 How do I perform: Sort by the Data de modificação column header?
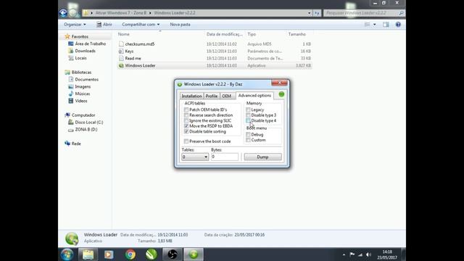225,34
